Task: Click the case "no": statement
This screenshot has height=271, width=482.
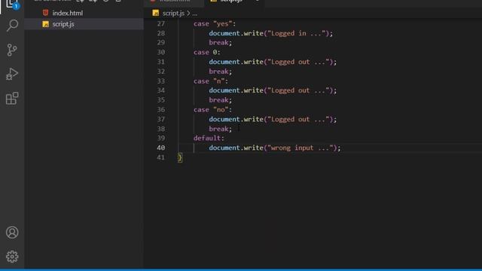Action: (x=212, y=110)
